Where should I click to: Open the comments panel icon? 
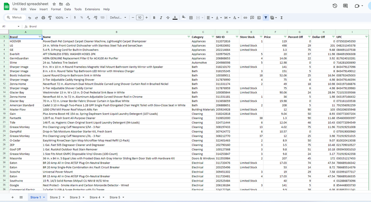click(x=346, y=6)
